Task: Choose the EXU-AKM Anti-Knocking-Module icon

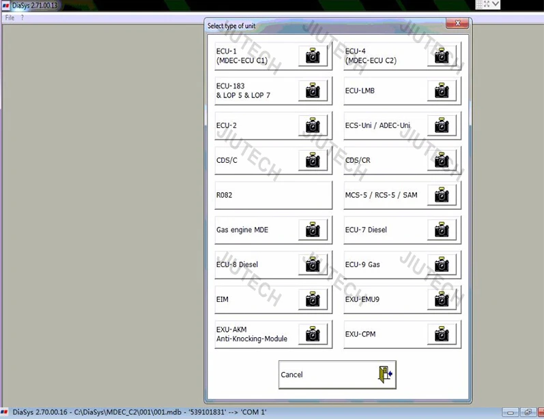Action: (x=313, y=335)
